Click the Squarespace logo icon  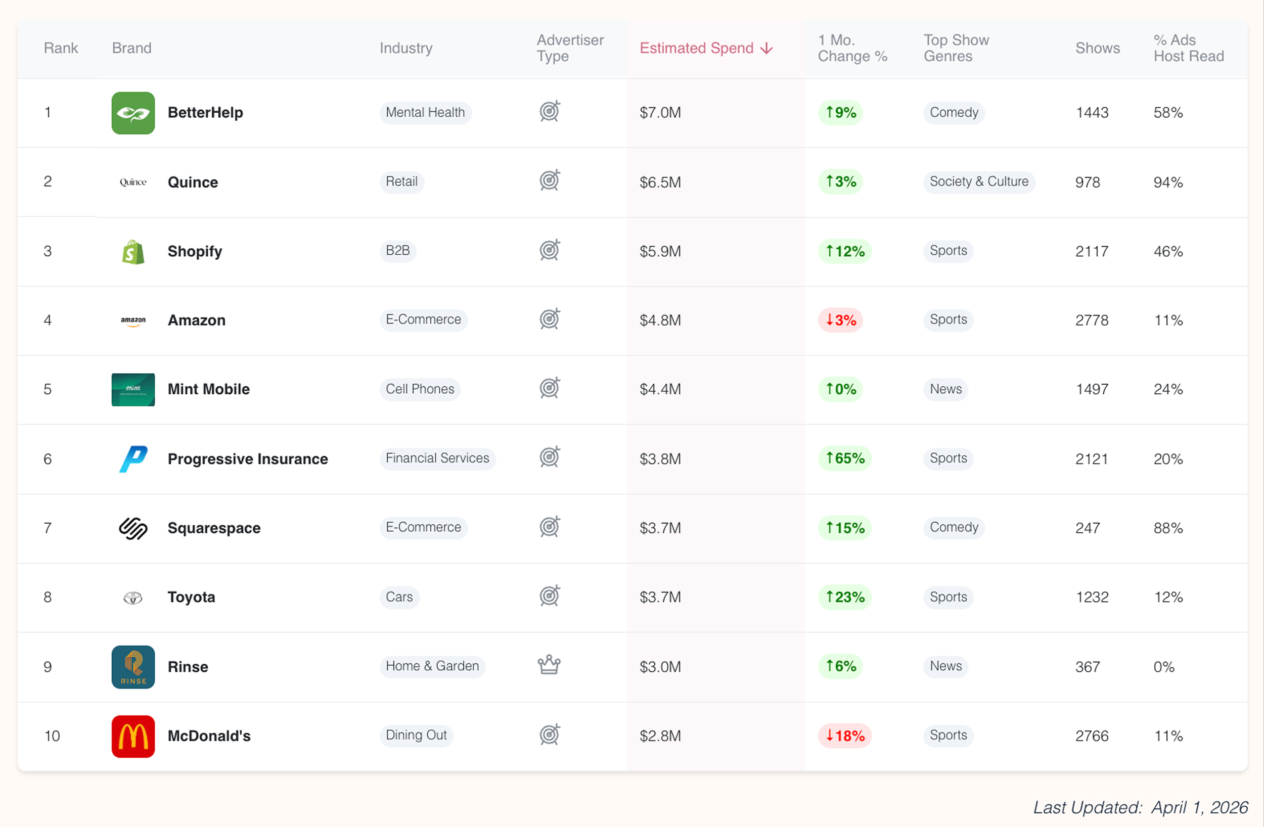[133, 528]
